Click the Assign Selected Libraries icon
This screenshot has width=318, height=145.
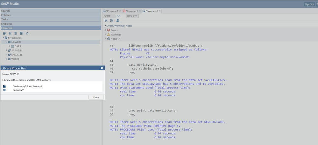10,33
